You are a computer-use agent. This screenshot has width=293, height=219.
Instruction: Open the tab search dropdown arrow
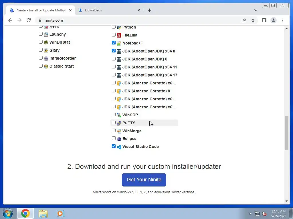[256, 10]
